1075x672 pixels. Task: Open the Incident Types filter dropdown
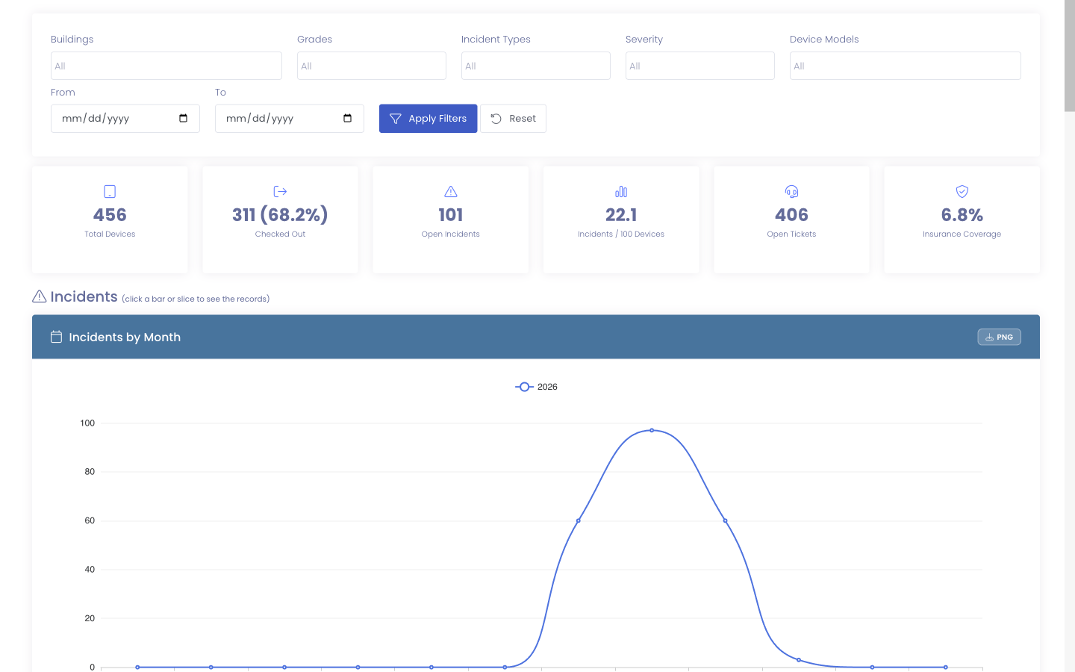[536, 66]
